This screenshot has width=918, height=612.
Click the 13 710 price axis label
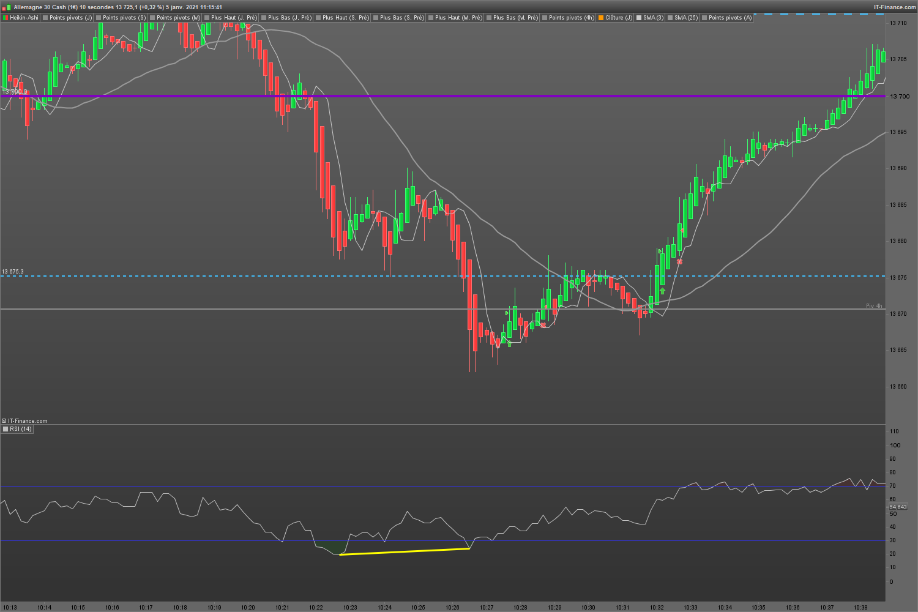[898, 23]
